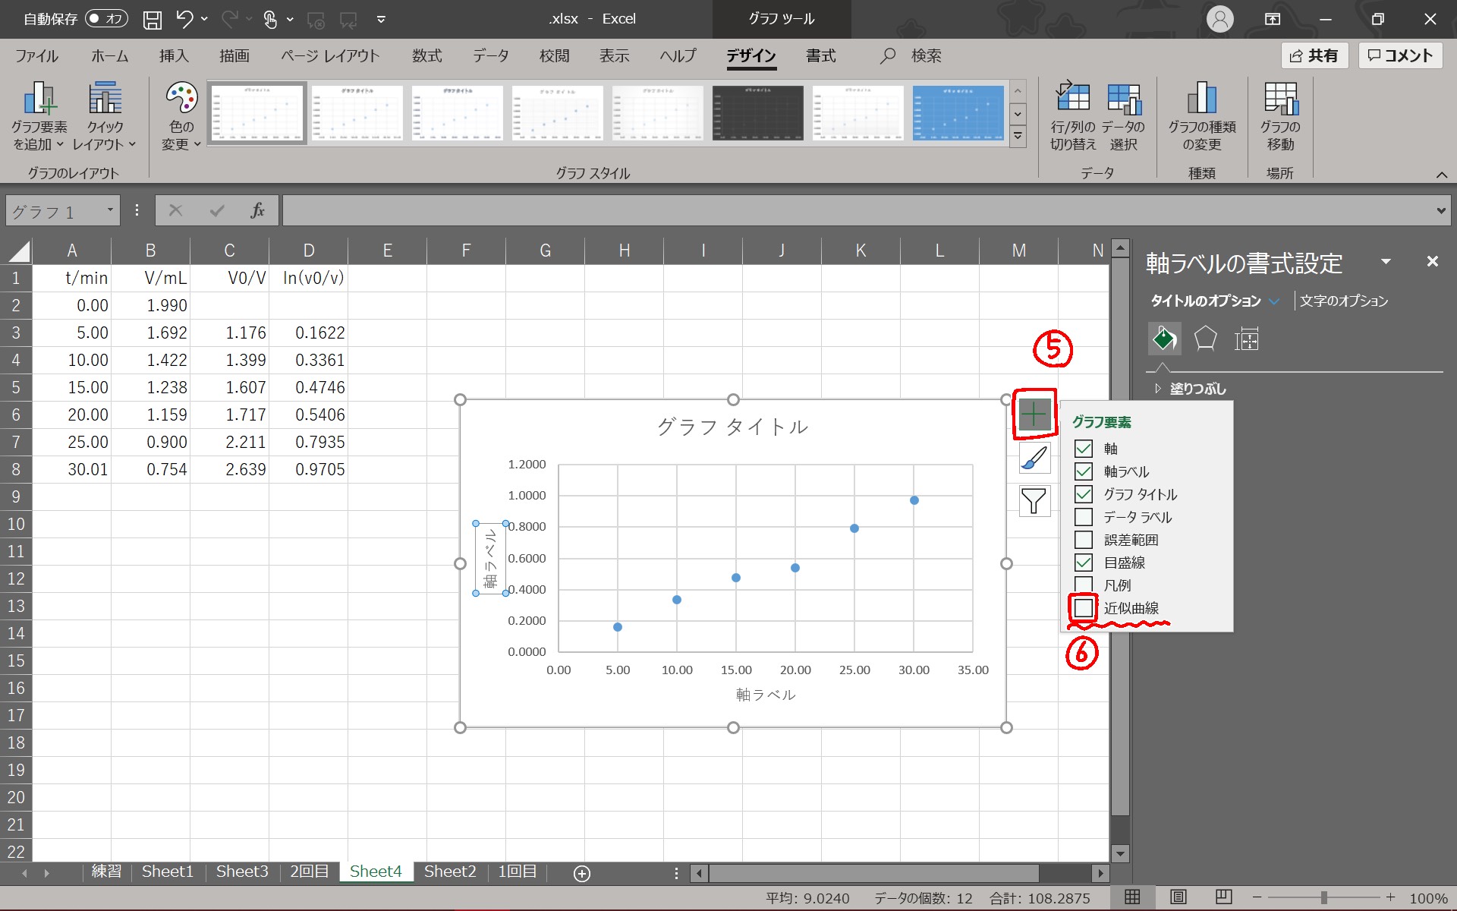The height and width of the screenshot is (911, 1457).
Task: Click the Move Chart icon
Action: coord(1280,99)
